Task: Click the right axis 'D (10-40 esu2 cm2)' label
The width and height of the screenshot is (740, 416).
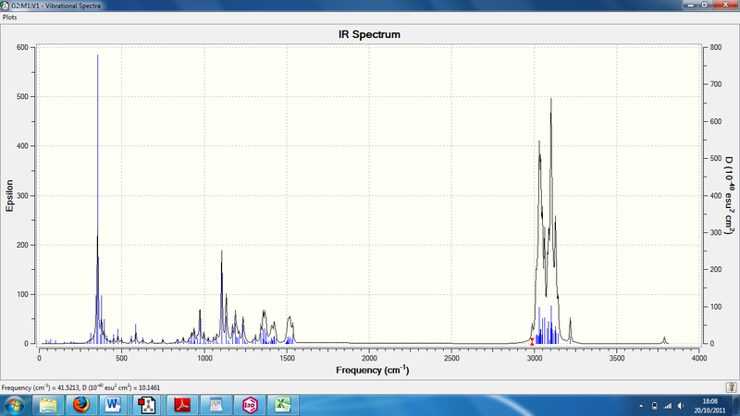Action: (x=730, y=195)
